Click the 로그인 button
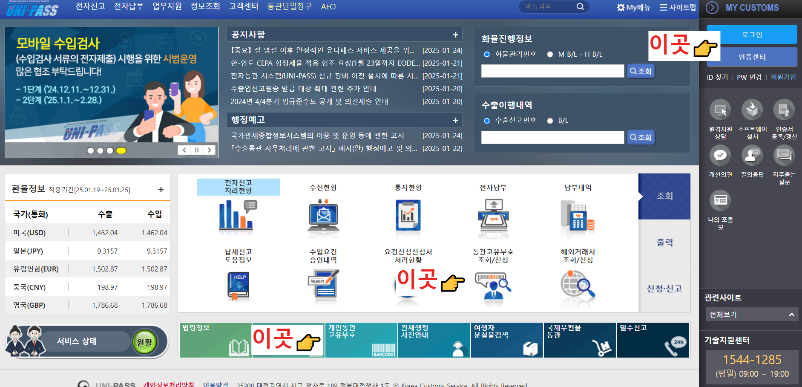This screenshot has width=802, height=387. (x=752, y=35)
